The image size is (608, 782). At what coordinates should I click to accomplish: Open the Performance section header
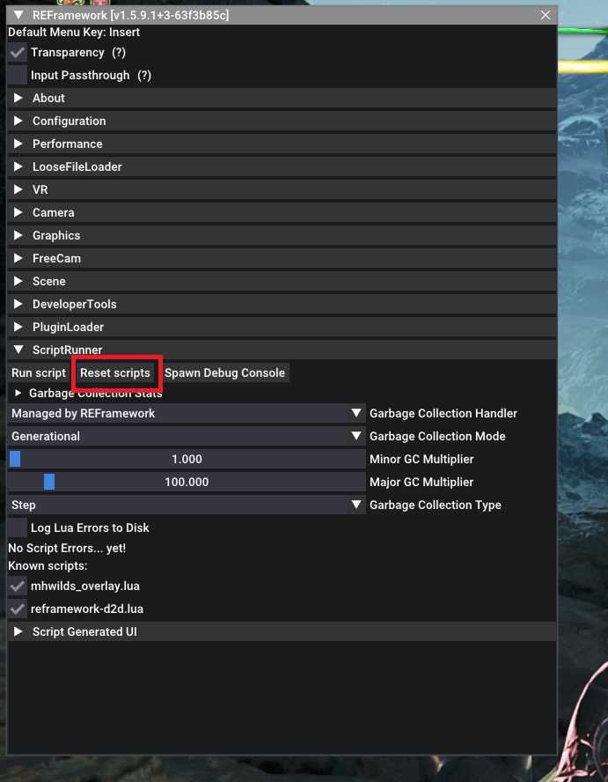click(x=282, y=144)
